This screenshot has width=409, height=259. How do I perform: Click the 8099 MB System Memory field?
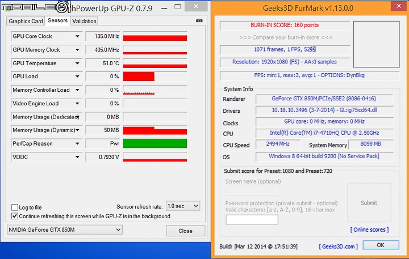370,144
